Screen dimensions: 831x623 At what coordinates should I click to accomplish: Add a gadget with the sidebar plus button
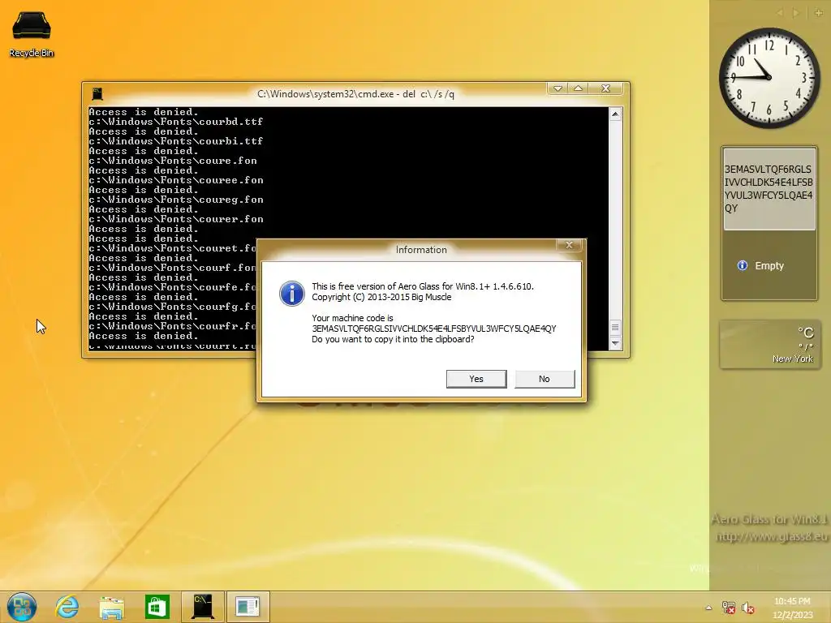coord(818,13)
